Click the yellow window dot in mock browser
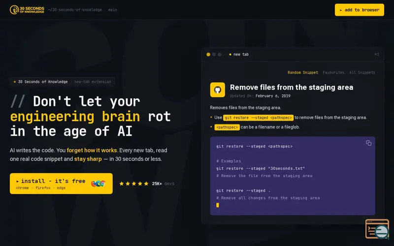394x246 pixels. pos(208,55)
